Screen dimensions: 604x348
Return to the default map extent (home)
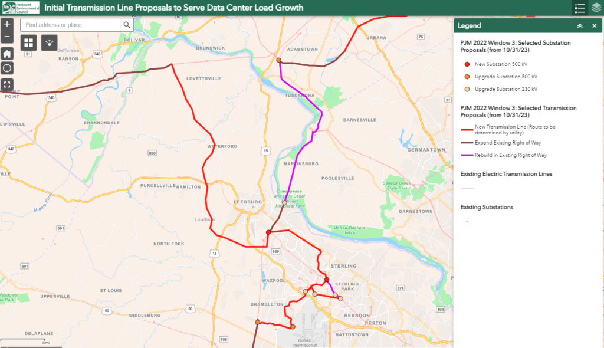7,54
